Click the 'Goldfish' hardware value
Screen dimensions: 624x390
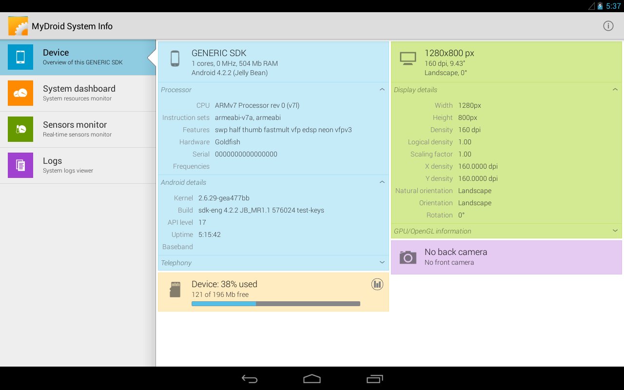coord(228,142)
